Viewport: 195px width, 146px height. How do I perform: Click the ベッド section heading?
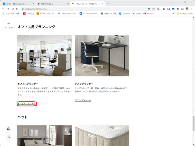(x=23, y=117)
